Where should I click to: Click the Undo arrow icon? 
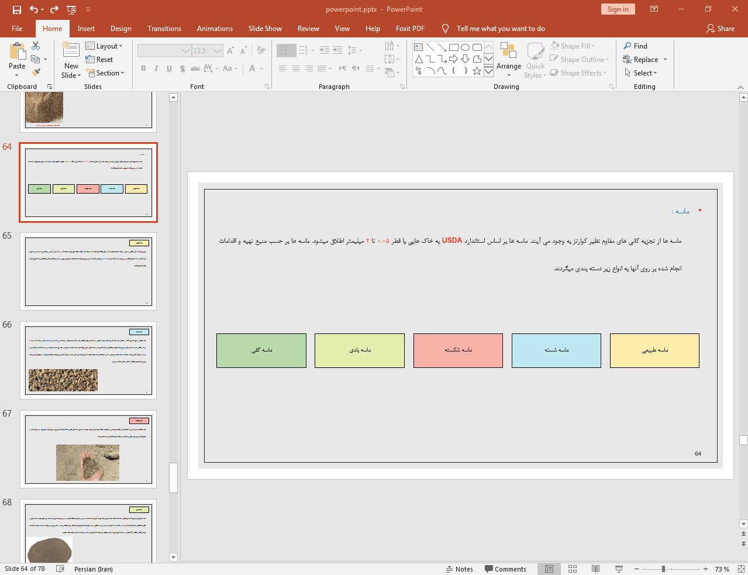point(33,9)
